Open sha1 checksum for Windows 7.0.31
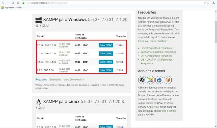Screen dimensions: 217x128 [86, 53]
